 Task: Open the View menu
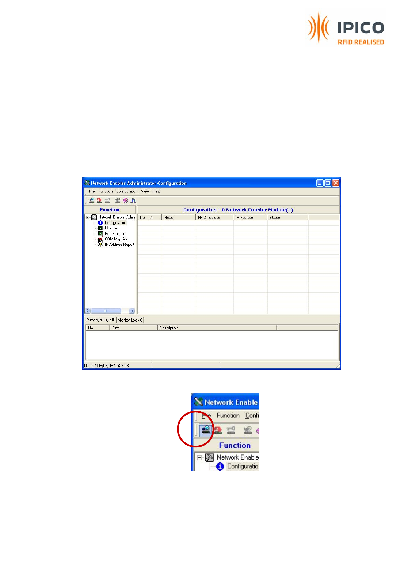click(x=145, y=191)
